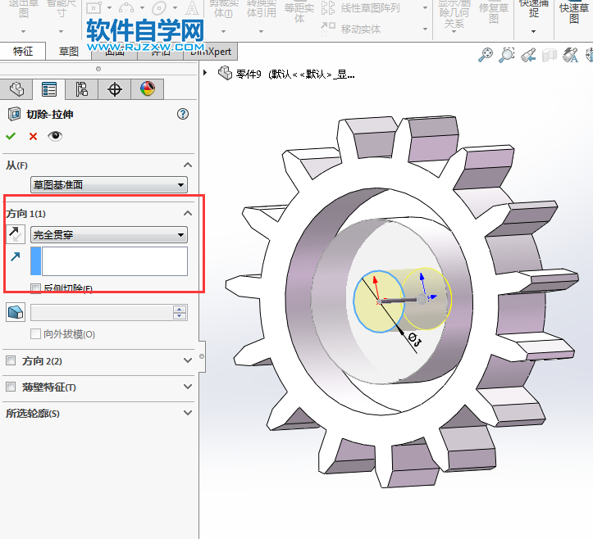The image size is (593, 539).
Task: Increase draft angle with the spinner up arrow
Action: pos(180,309)
